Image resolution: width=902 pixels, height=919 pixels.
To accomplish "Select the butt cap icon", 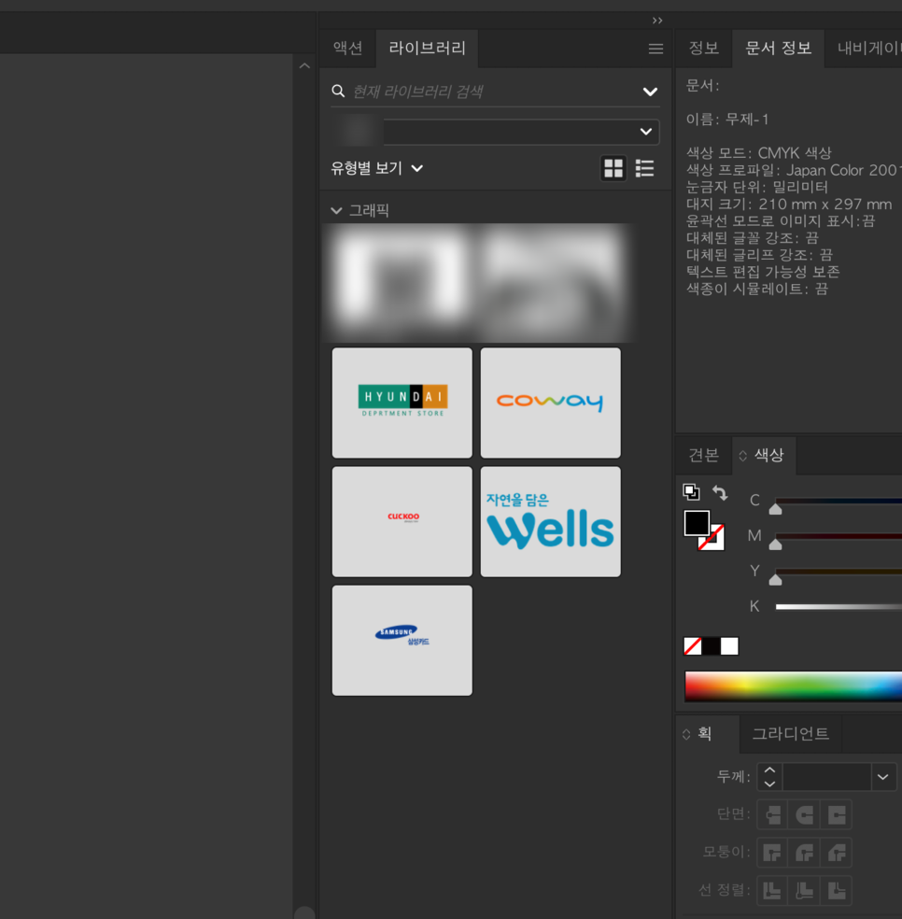I will [772, 814].
